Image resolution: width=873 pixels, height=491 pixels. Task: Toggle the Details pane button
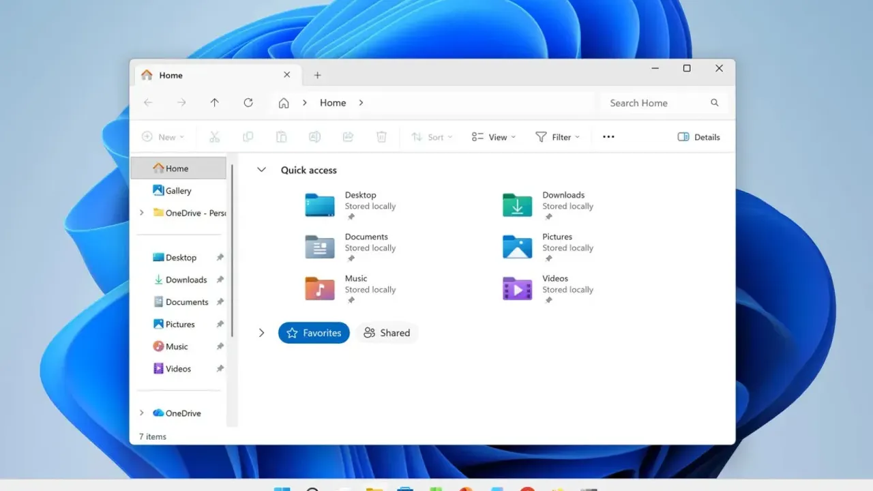pyautogui.click(x=699, y=137)
